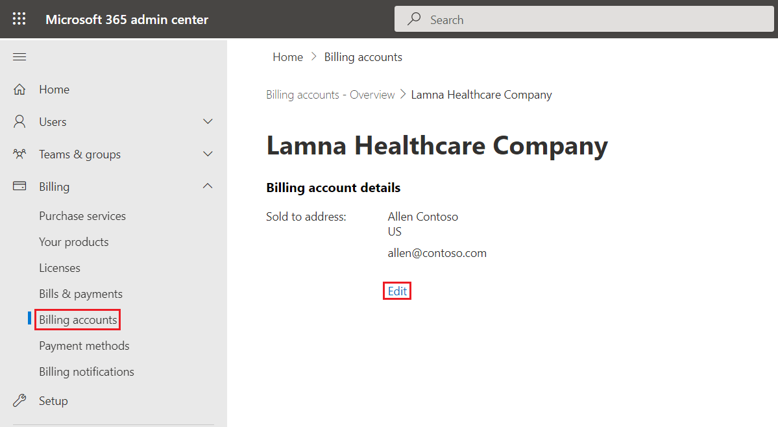The height and width of the screenshot is (427, 778).
Task: Select the allen@contoso.com email text
Action: pos(437,253)
